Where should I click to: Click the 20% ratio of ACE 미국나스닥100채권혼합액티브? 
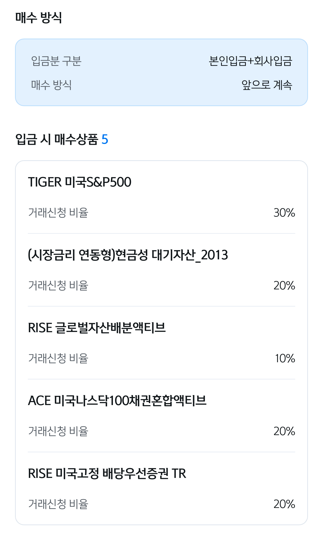284,431
